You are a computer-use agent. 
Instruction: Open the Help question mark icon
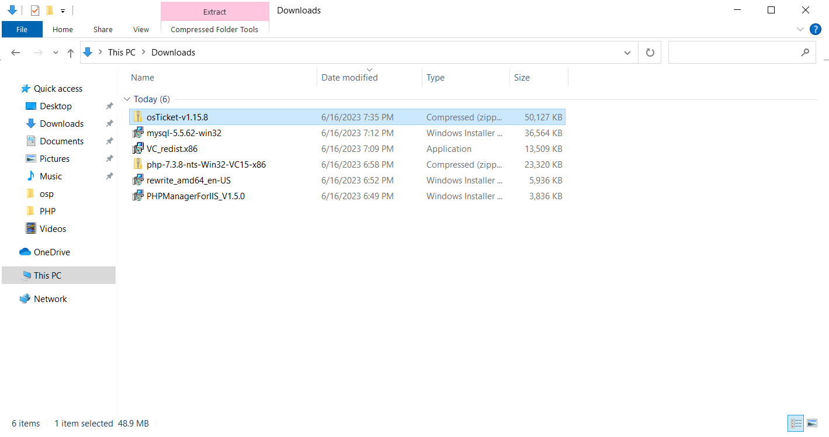[x=816, y=29]
